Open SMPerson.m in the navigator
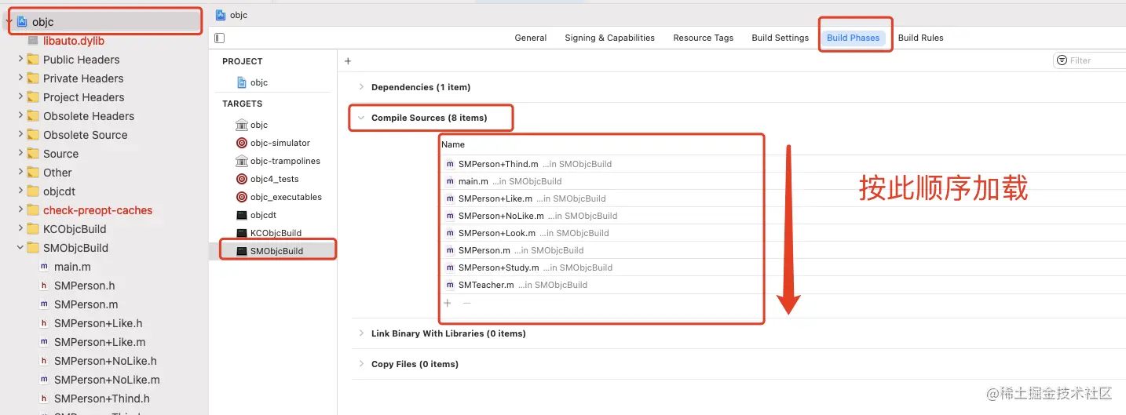The height and width of the screenshot is (415, 1126). pos(86,304)
